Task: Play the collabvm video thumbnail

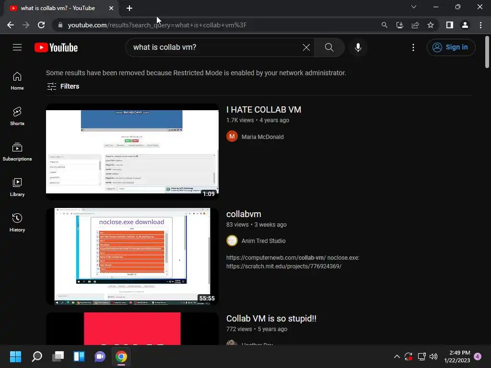Action: click(132, 256)
